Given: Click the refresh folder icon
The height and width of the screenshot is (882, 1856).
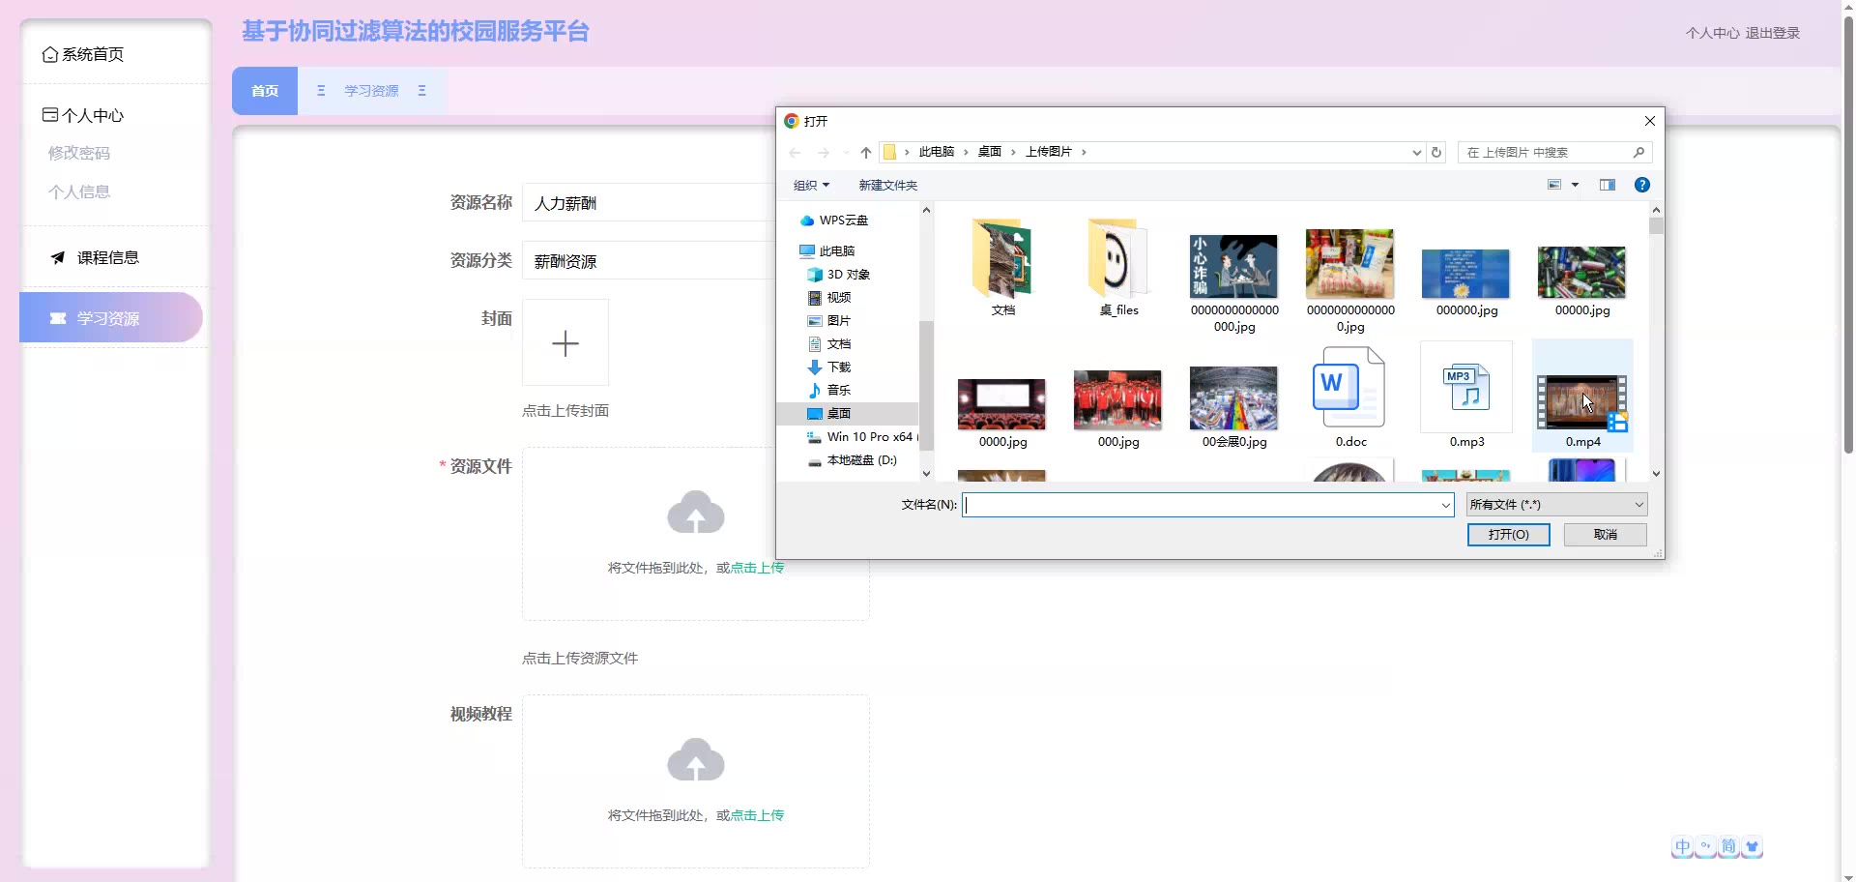Looking at the screenshot, I should [1436, 152].
